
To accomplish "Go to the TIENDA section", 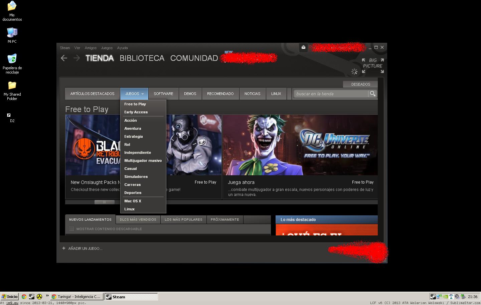I will [x=100, y=58].
